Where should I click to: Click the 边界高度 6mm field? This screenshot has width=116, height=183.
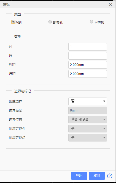tap(88, 110)
